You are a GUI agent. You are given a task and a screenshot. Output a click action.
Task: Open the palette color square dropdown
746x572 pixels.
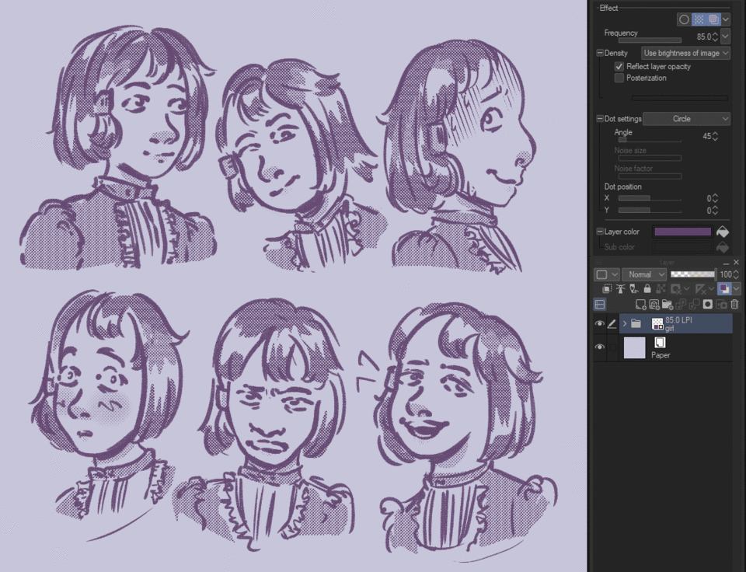pos(607,274)
